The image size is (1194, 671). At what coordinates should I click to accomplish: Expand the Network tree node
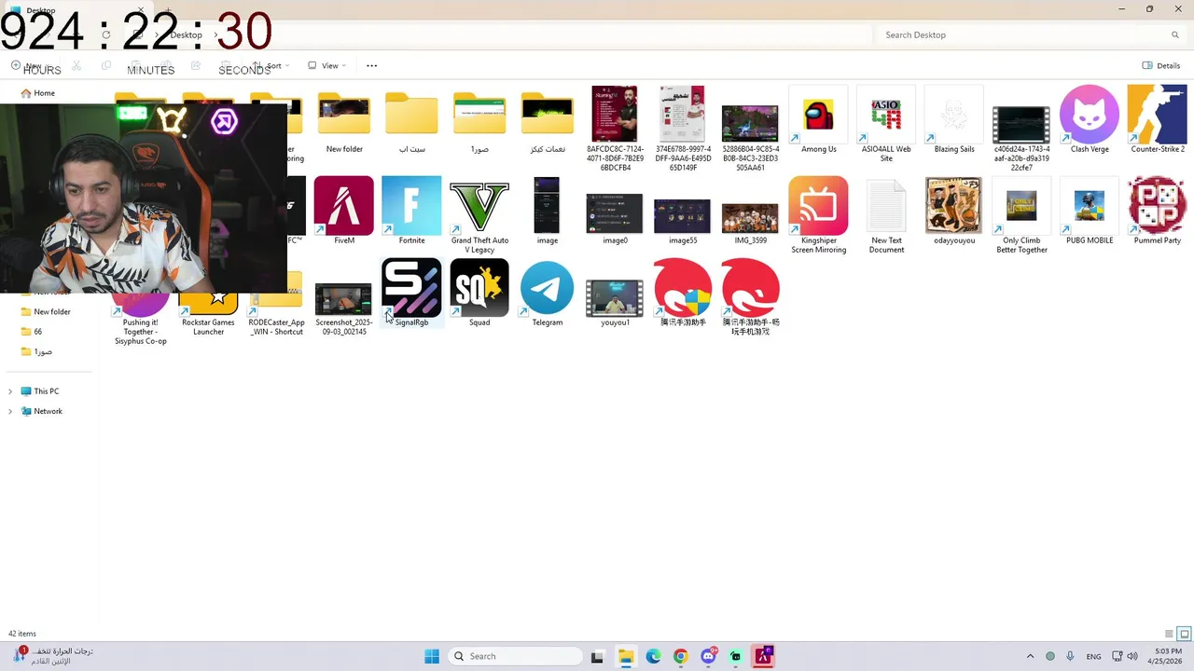10,411
